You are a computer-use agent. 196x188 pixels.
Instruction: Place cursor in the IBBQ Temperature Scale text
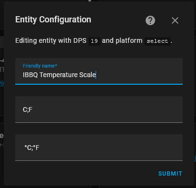[59, 75]
